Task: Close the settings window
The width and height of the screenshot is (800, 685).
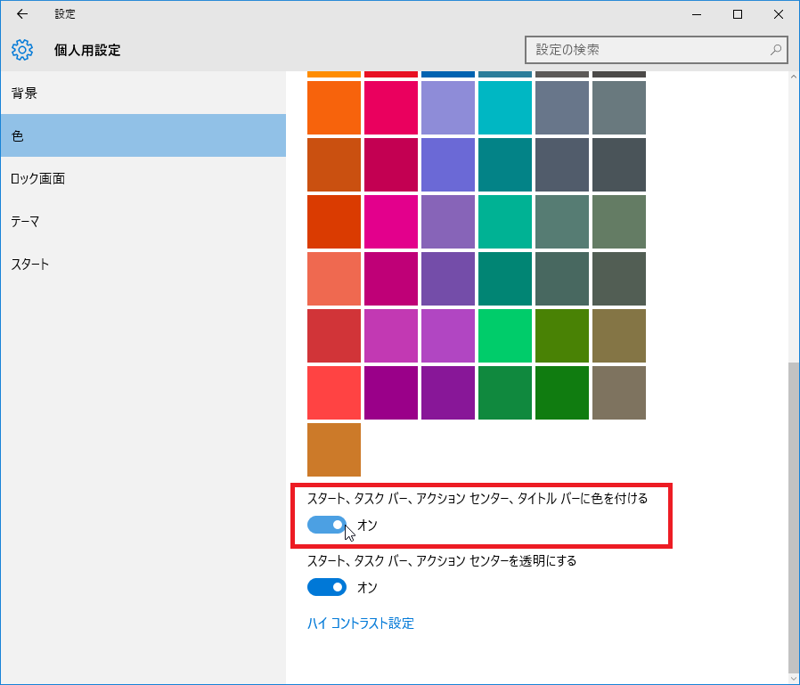Action: pyautogui.click(x=778, y=14)
